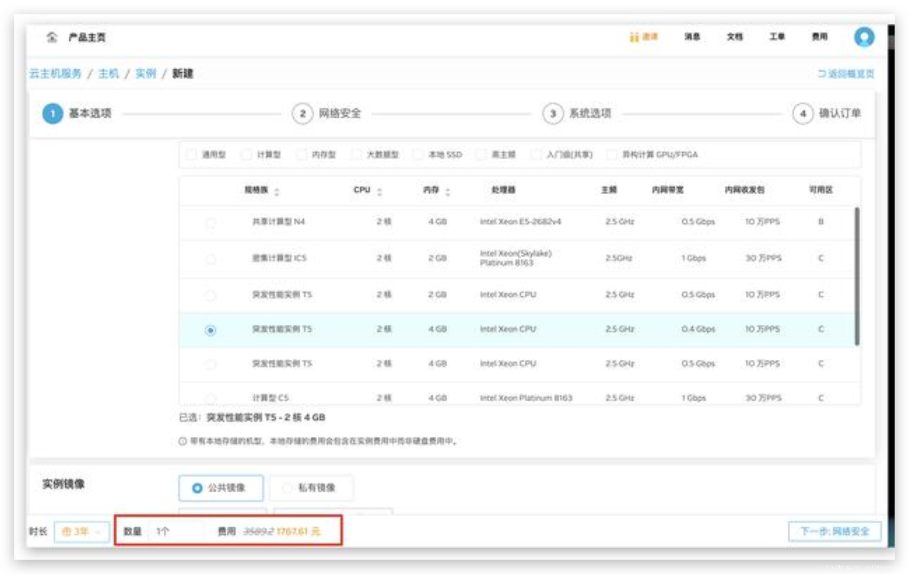Click the gift activity icon in header
This screenshot has width=909, height=574.
[x=634, y=37]
